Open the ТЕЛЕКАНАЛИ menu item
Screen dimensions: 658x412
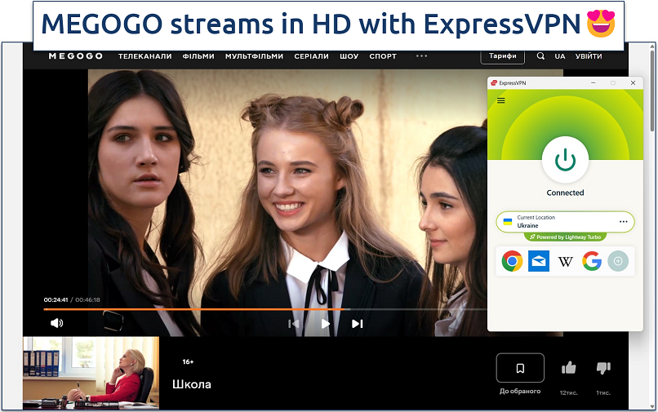tap(144, 56)
